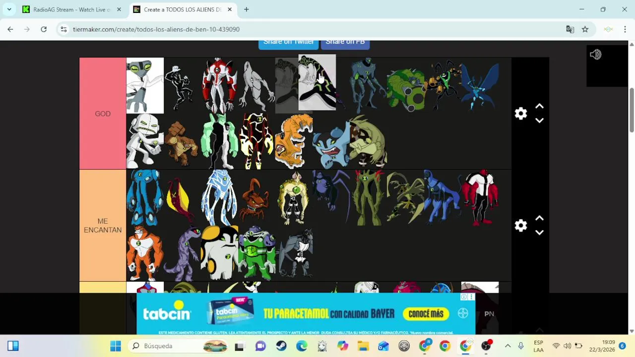
Task: Open Outlook from the taskbar
Action: point(383,346)
